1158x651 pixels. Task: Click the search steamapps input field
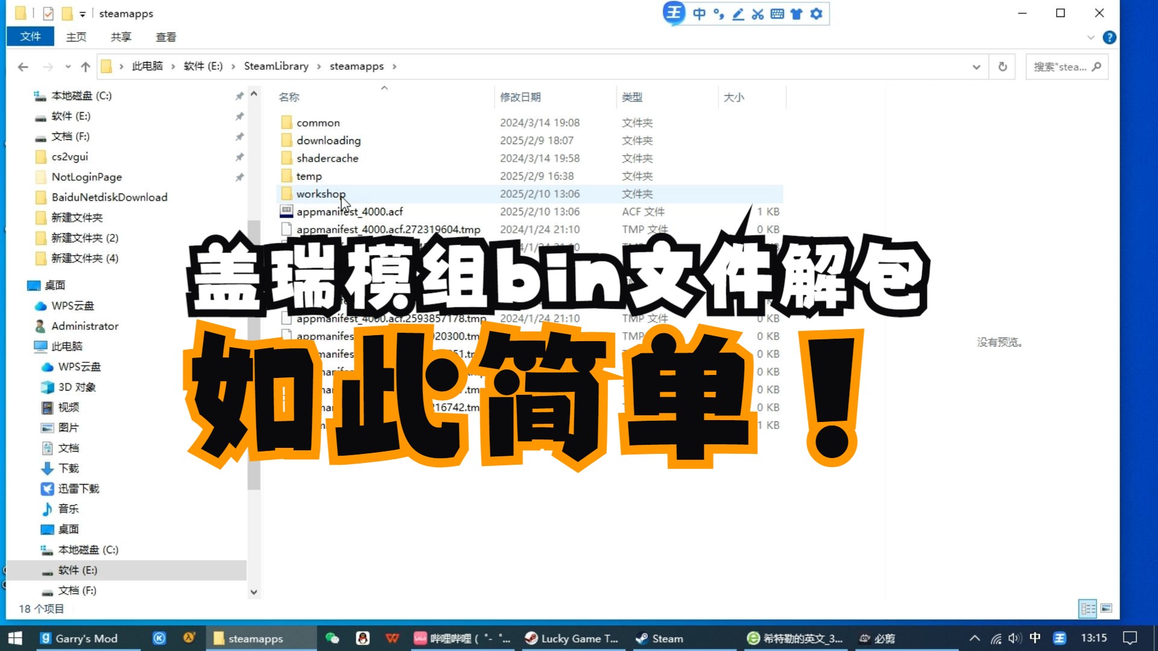(1067, 67)
